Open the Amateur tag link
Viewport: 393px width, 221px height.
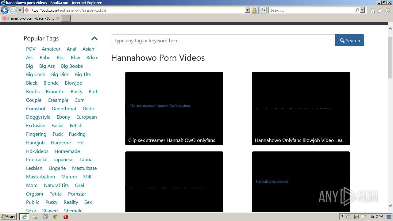(51, 49)
